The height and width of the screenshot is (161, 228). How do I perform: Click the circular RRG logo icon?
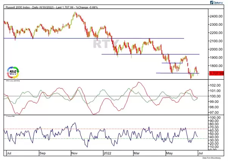coord(13,72)
